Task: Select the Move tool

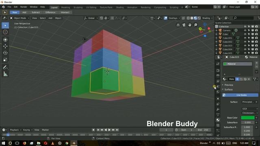Action: (x=5, y=46)
